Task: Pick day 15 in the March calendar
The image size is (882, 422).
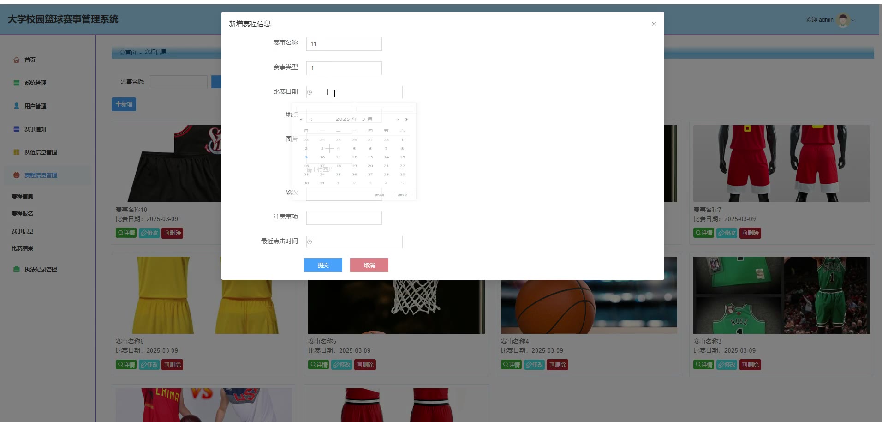Action: tap(402, 157)
